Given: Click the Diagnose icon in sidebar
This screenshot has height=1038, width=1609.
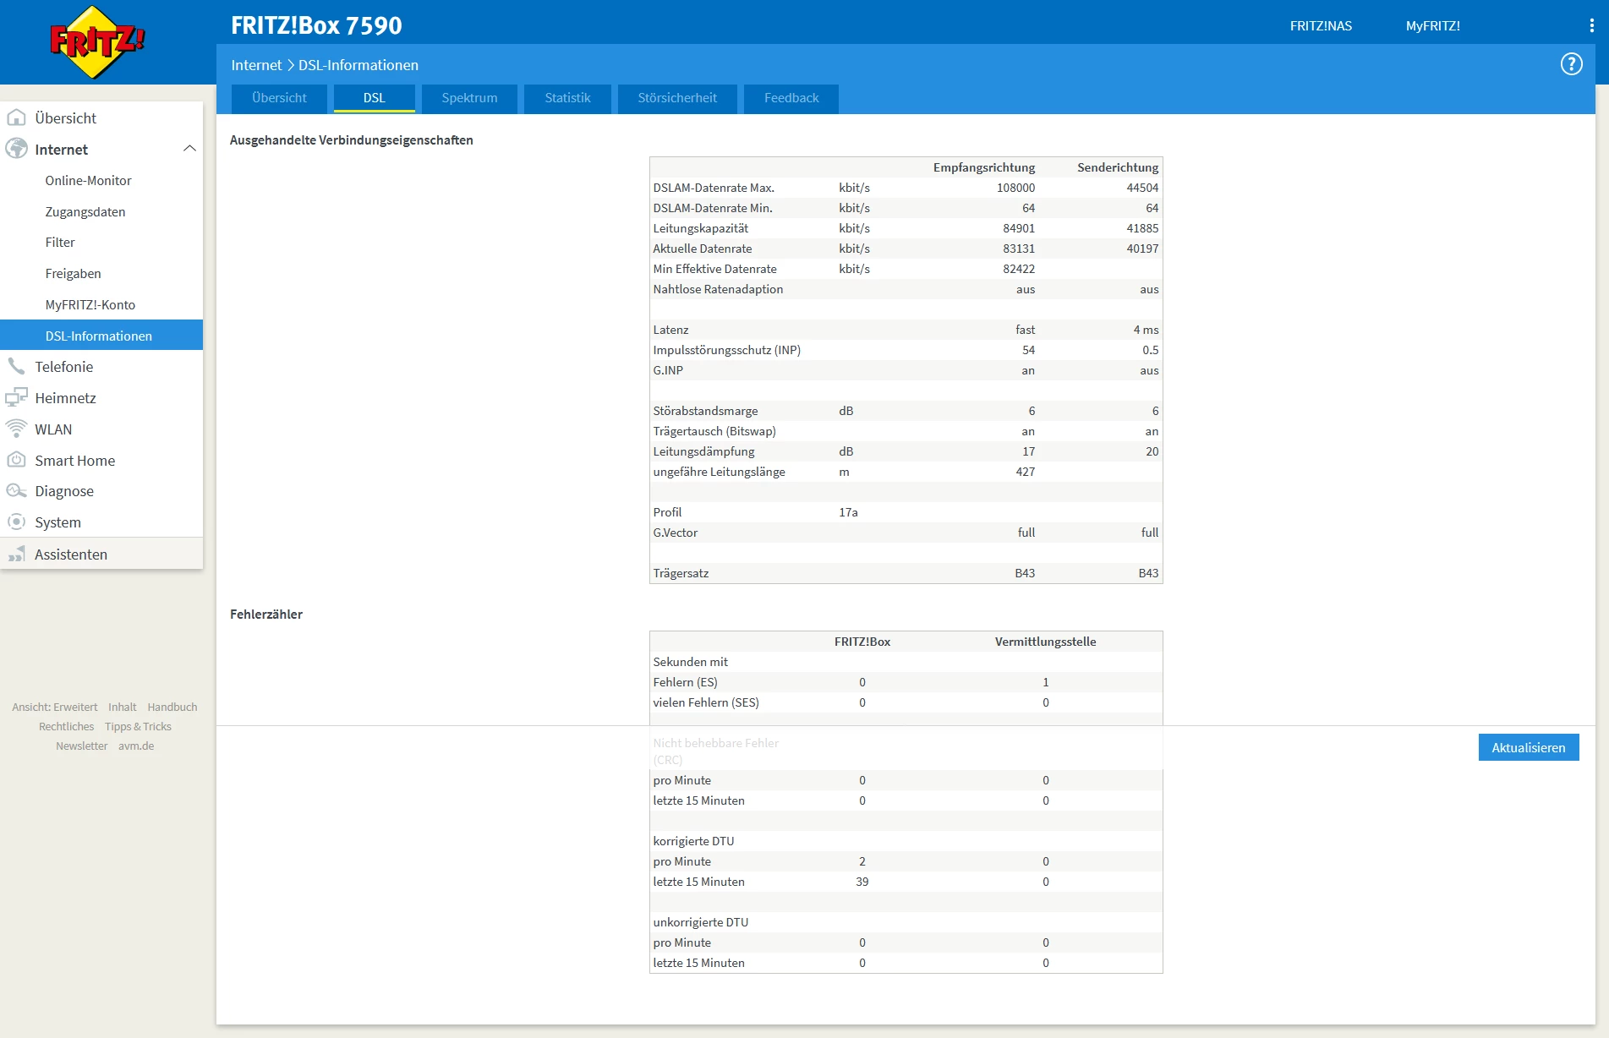Looking at the screenshot, I should (16, 490).
